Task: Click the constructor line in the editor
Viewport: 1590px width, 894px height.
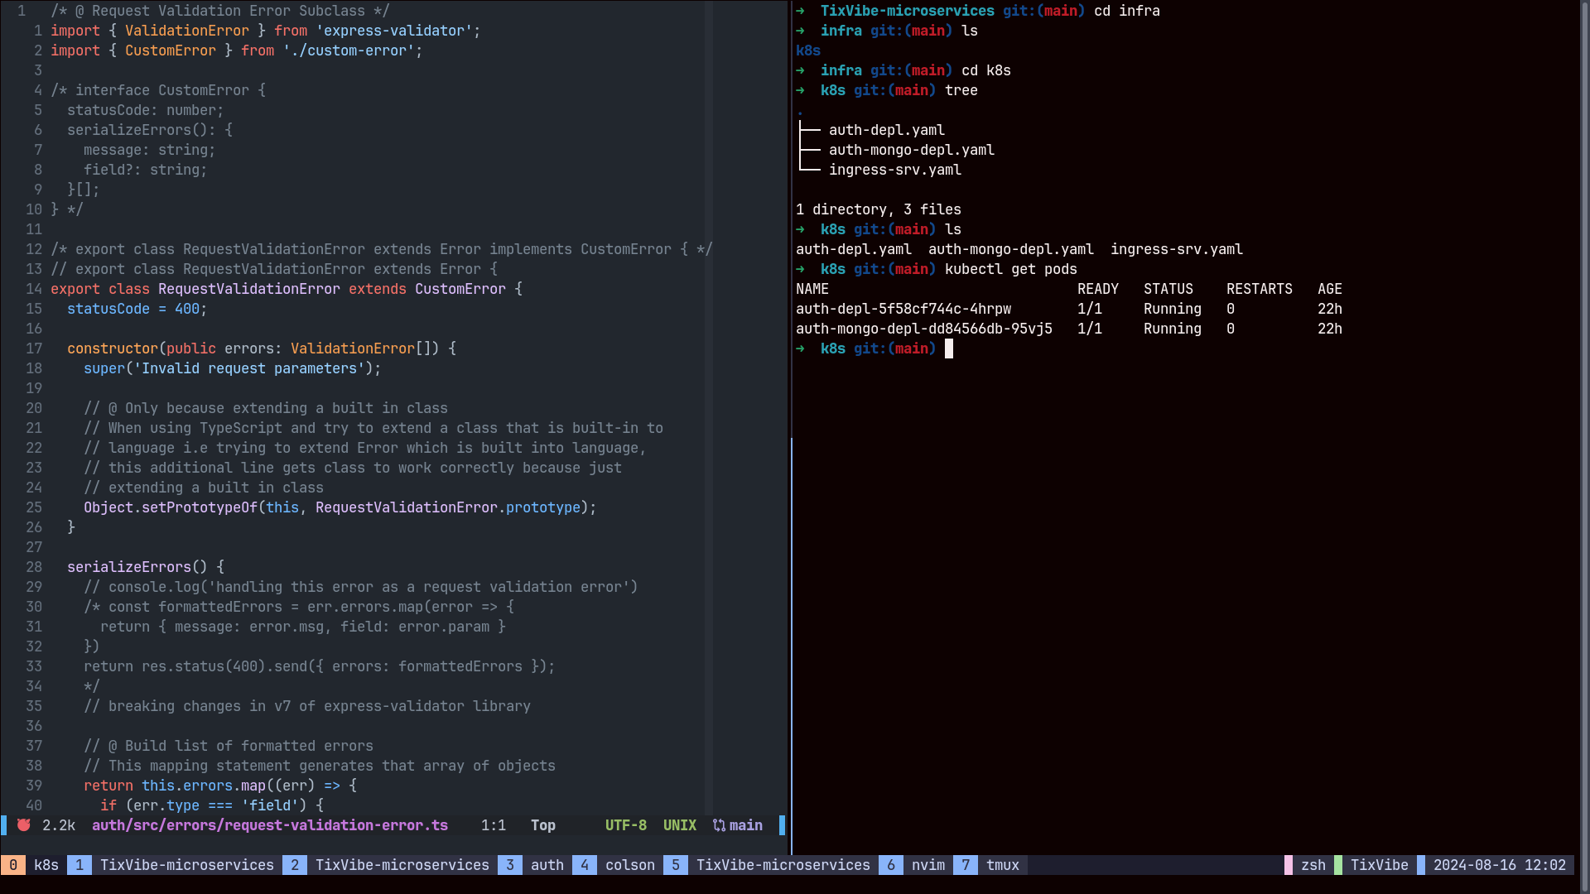Action: point(262,348)
